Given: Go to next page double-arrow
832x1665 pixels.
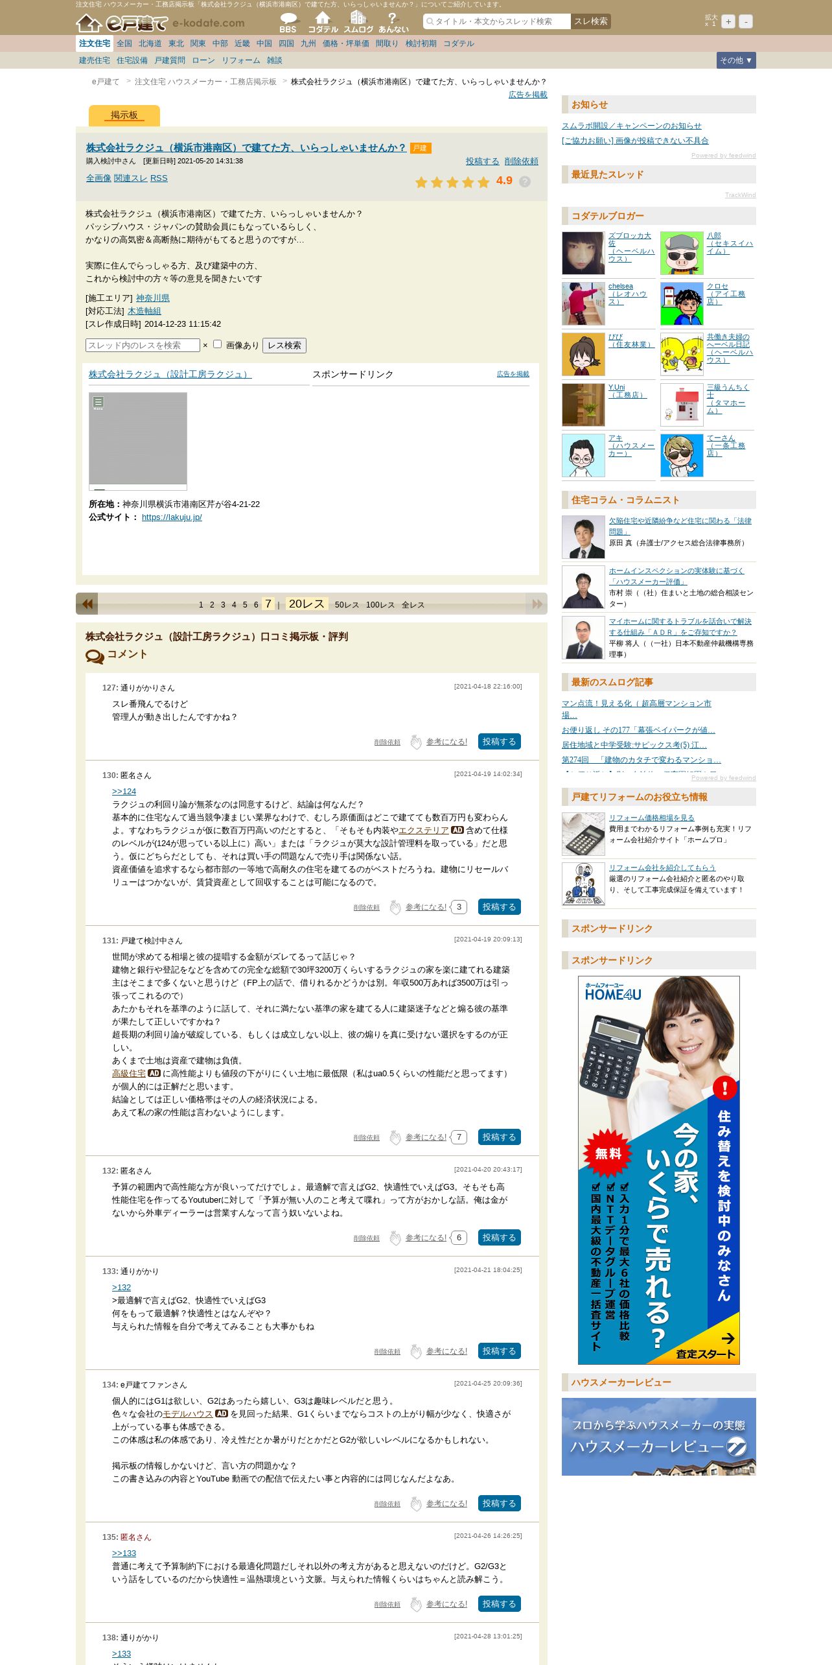Looking at the screenshot, I should (537, 604).
